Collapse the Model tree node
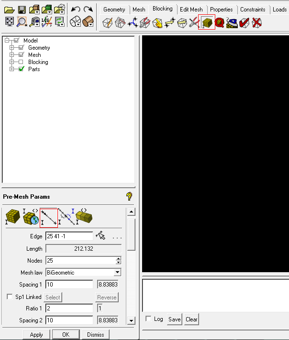 point(7,40)
